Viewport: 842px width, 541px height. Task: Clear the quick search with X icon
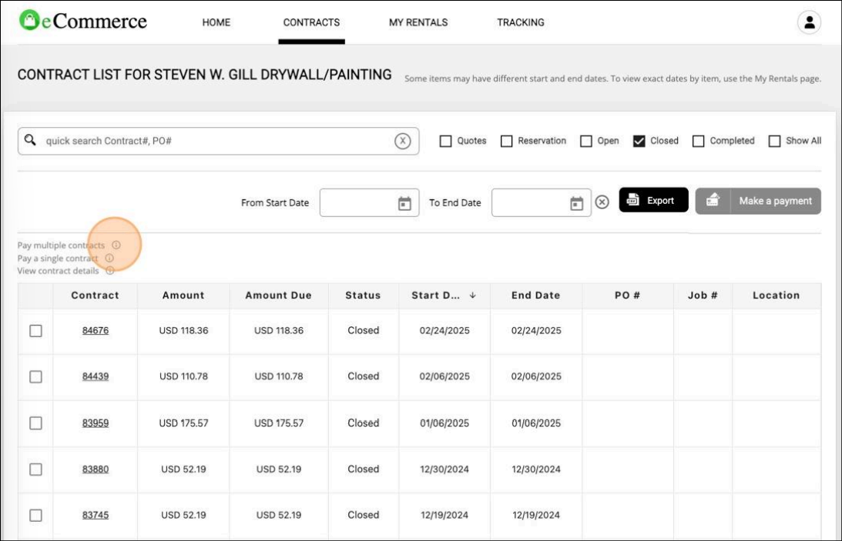pos(402,141)
